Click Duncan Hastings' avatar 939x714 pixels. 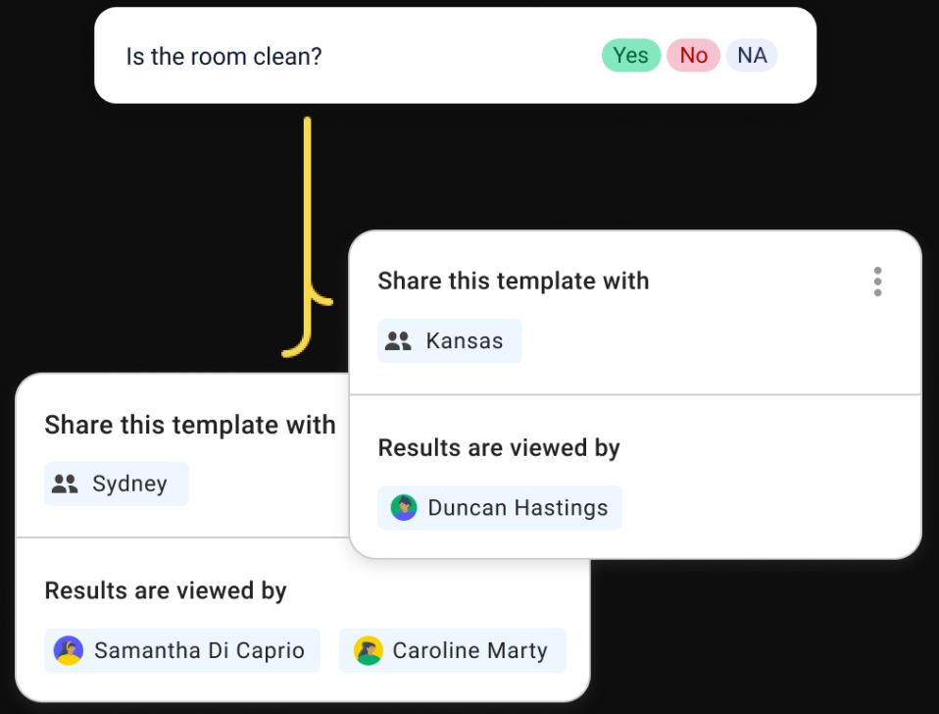404,507
